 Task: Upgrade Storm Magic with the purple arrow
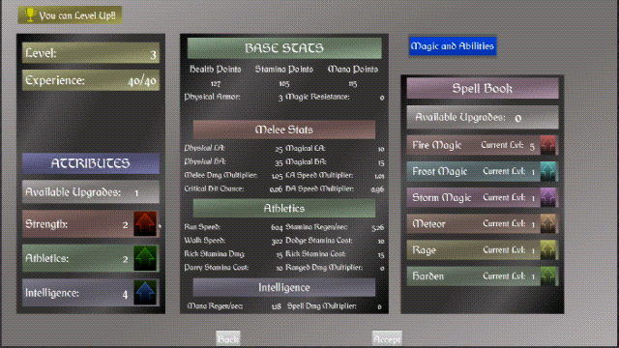click(548, 197)
